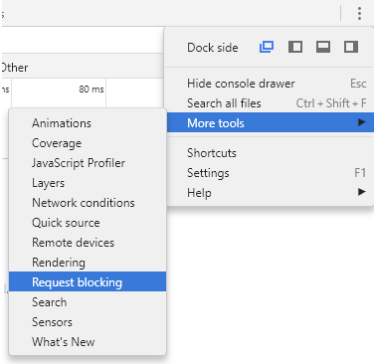Open the More tools submenu
The width and height of the screenshot is (374, 364).
click(271, 123)
